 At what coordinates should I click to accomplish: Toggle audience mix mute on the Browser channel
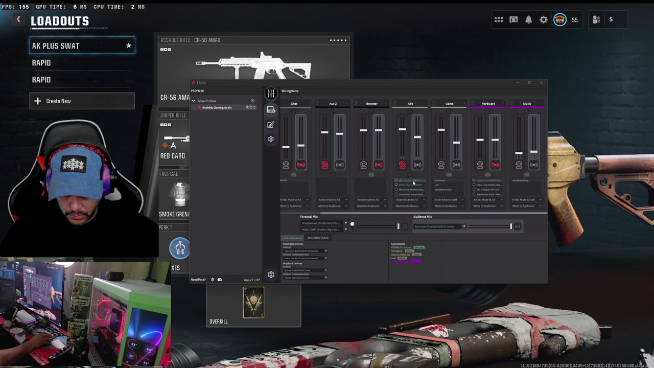click(x=379, y=165)
